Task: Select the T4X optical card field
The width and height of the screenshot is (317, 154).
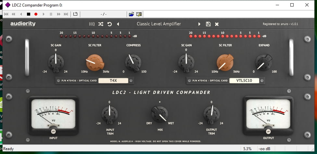Action: tap(113, 81)
